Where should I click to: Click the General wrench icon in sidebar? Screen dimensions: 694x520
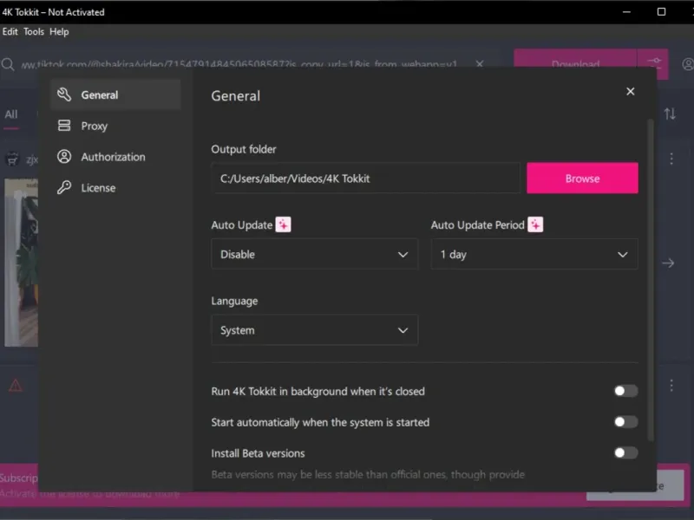[64, 94]
